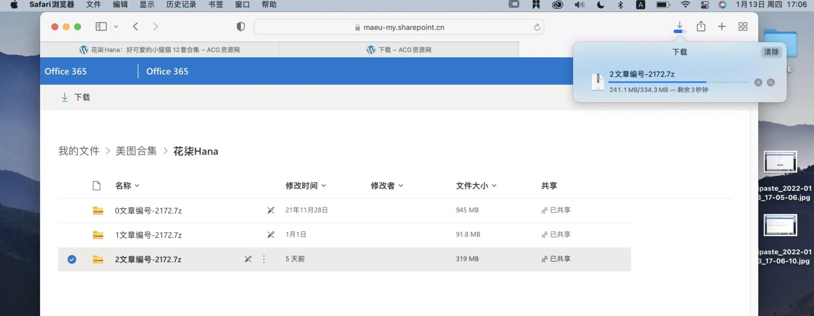Open the 编辑 menu
This screenshot has height=316, width=814.
pyautogui.click(x=120, y=5)
